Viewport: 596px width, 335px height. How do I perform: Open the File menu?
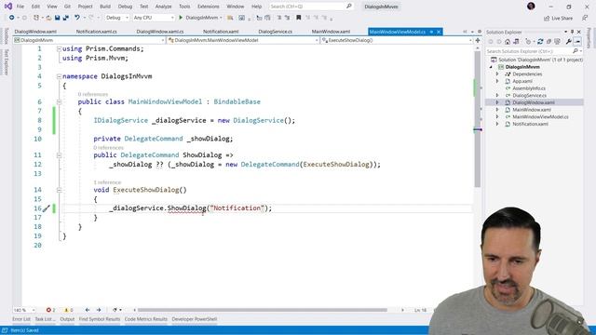[20, 7]
